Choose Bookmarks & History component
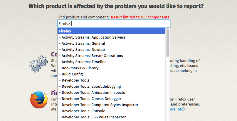This screenshot has height=121, width=237. click(x=111, y=68)
